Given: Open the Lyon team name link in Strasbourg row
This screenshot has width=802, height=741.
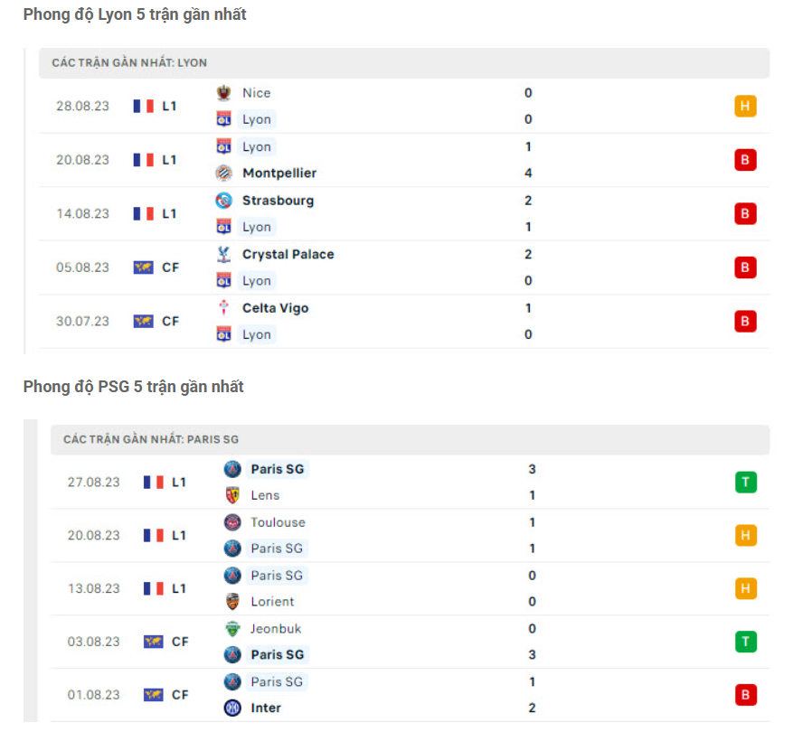Looking at the screenshot, I should coord(256,227).
